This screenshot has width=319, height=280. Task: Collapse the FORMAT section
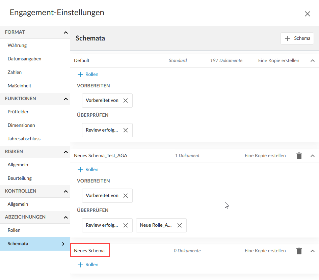(66, 32)
